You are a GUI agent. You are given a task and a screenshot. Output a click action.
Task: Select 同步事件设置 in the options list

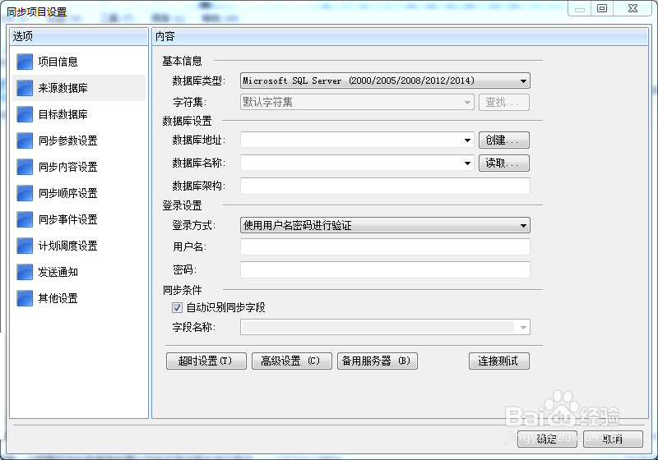click(79, 219)
